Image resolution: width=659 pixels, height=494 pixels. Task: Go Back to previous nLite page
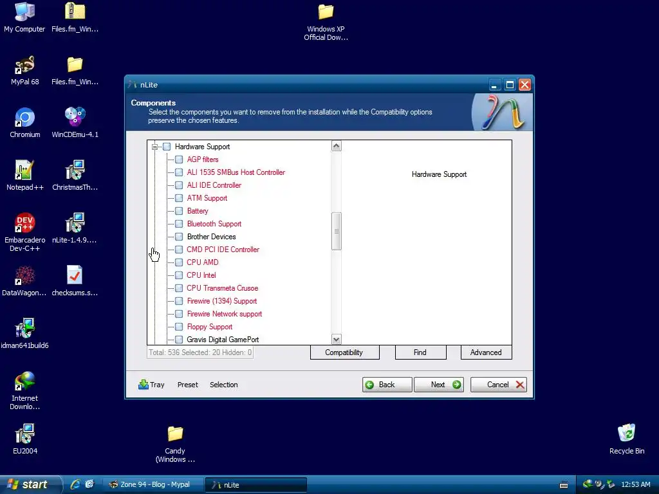coord(387,385)
